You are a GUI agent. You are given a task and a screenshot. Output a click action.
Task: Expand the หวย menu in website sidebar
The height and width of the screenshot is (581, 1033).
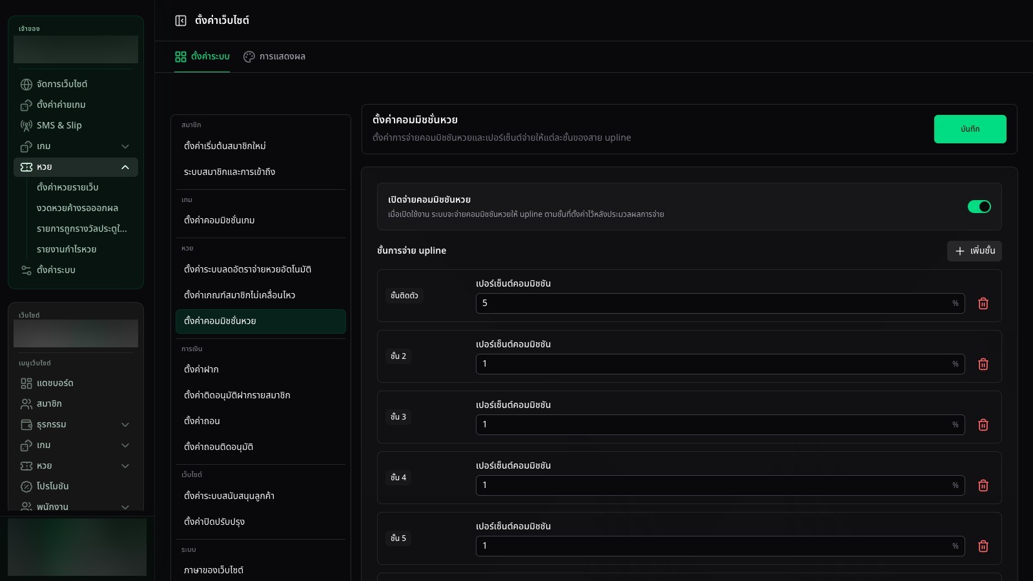(125, 466)
